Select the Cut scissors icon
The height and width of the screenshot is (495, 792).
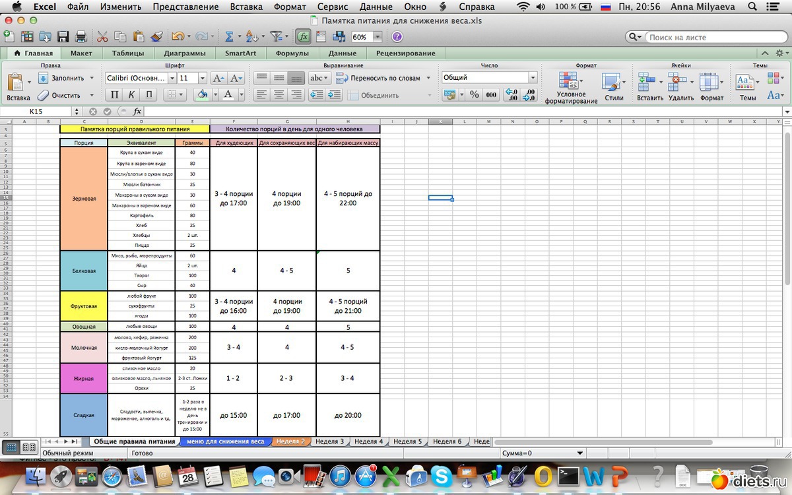click(x=102, y=37)
